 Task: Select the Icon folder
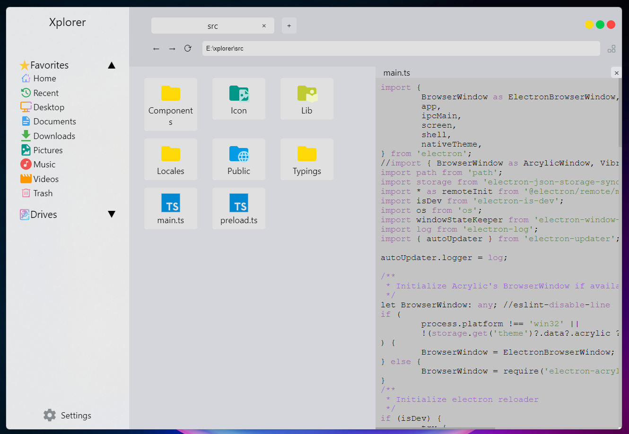click(x=239, y=99)
